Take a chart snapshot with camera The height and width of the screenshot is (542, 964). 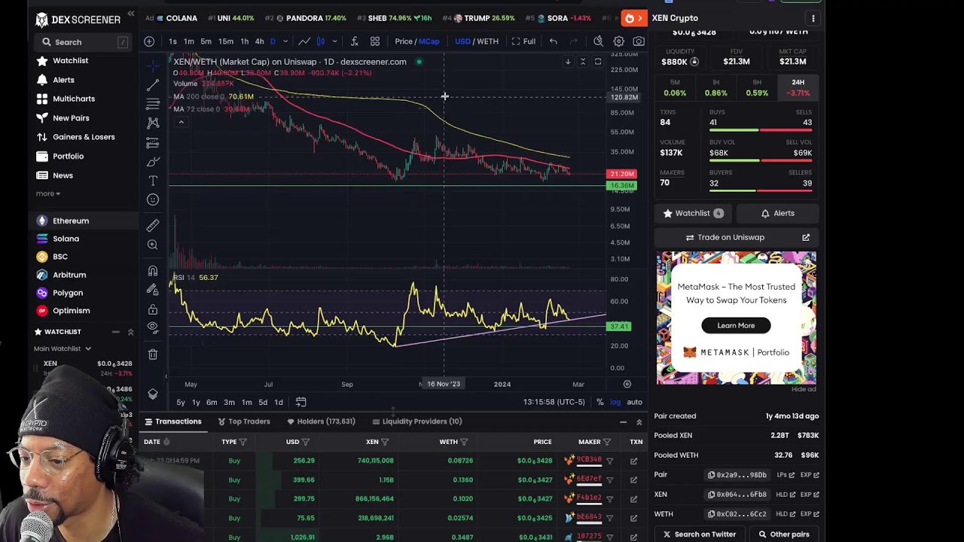(x=639, y=41)
